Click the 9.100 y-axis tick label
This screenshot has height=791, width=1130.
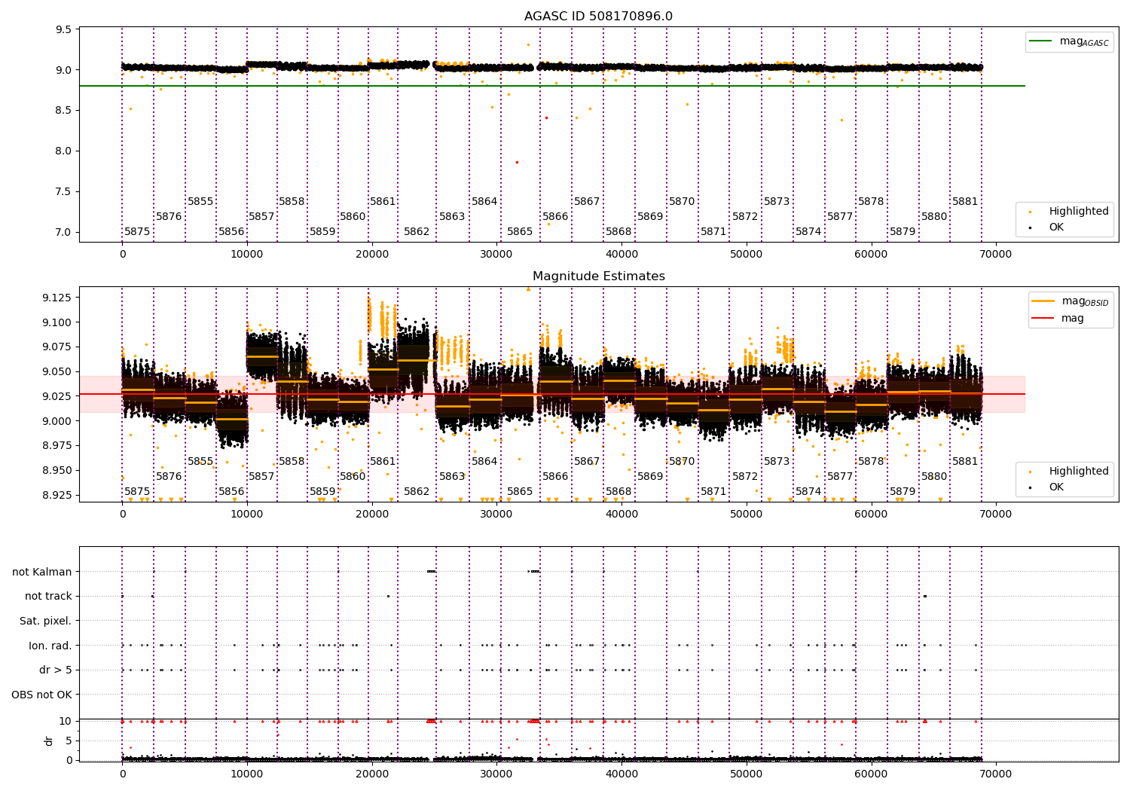pos(57,322)
